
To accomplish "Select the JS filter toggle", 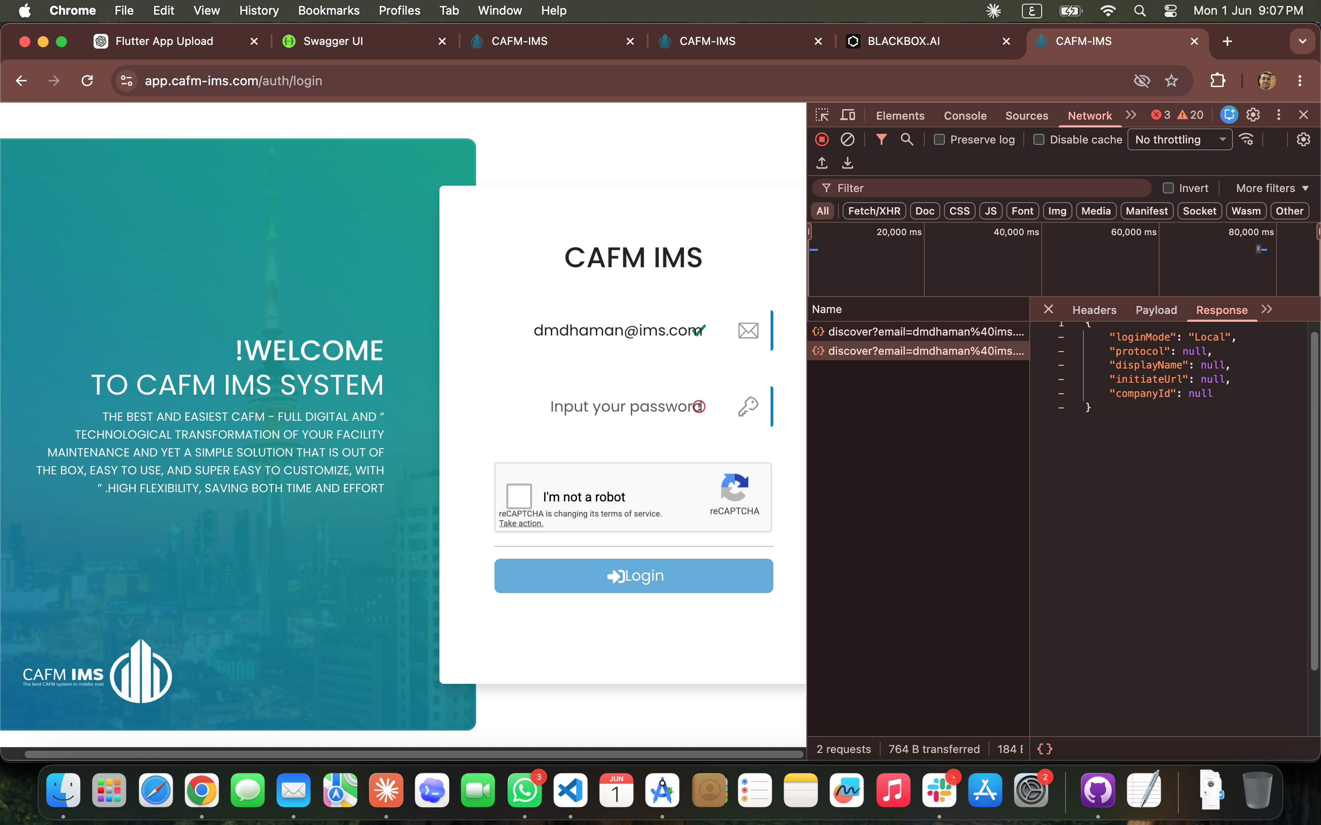I will click(991, 211).
